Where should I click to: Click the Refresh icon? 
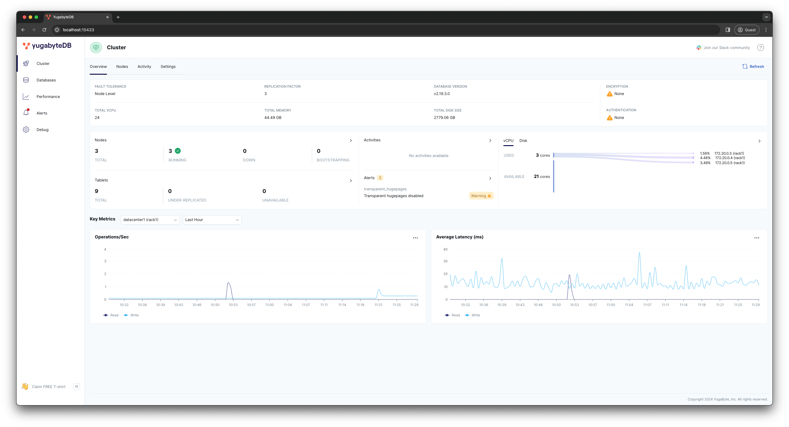click(x=745, y=66)
